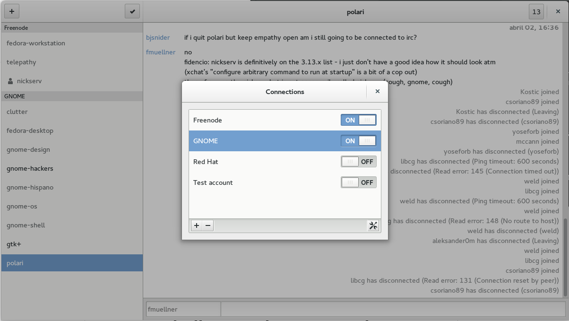
Task: Click the checkmark selection mode button
Action: 132,11
